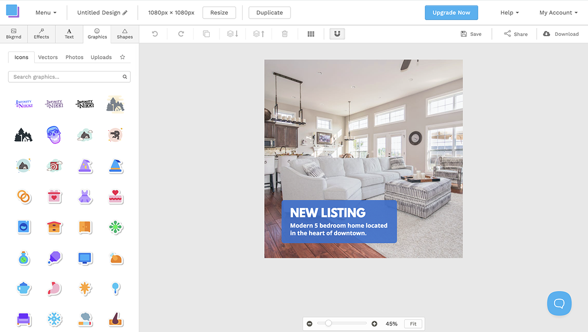Open the Menu dropdown
This screenshot has height=332, width=588.
click(46, 13)
